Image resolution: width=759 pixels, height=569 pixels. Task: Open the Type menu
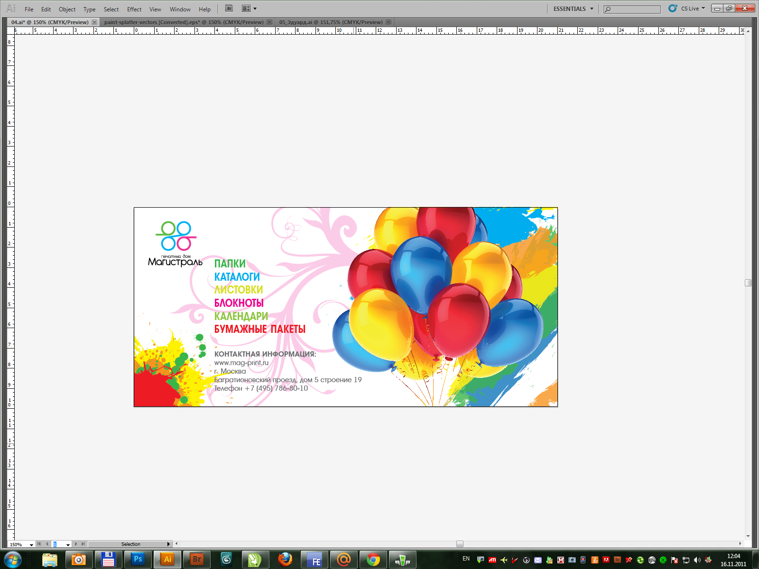click(89, 9)
